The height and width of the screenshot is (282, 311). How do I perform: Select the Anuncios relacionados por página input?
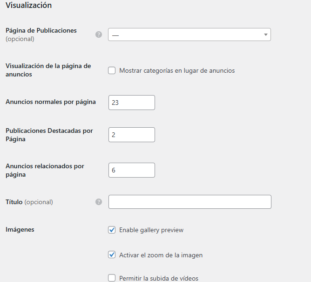(x=132, y=170)
